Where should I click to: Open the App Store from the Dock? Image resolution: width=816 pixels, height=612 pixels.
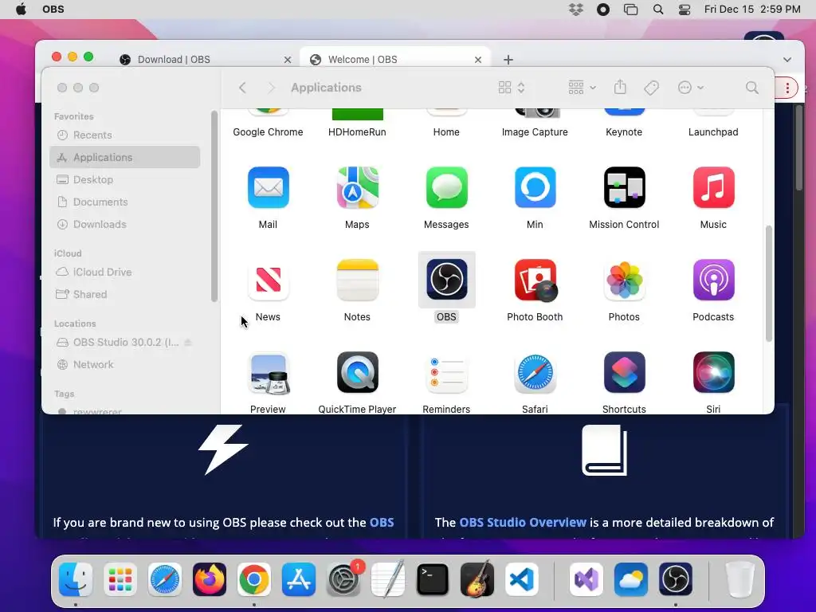(299, 579)
